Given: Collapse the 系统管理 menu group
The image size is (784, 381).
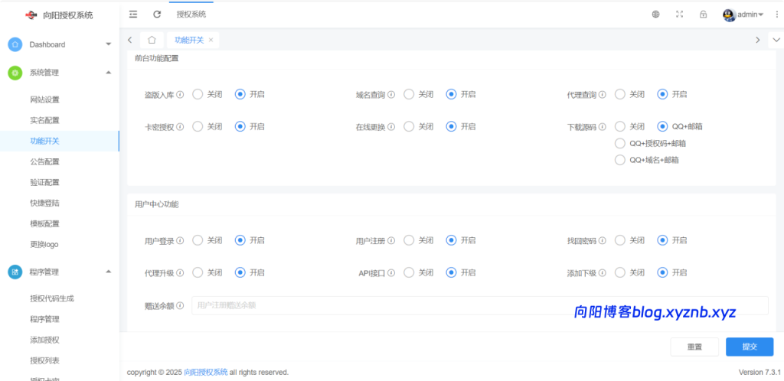Looking at the screenshot, I should [x=60, y=73].
